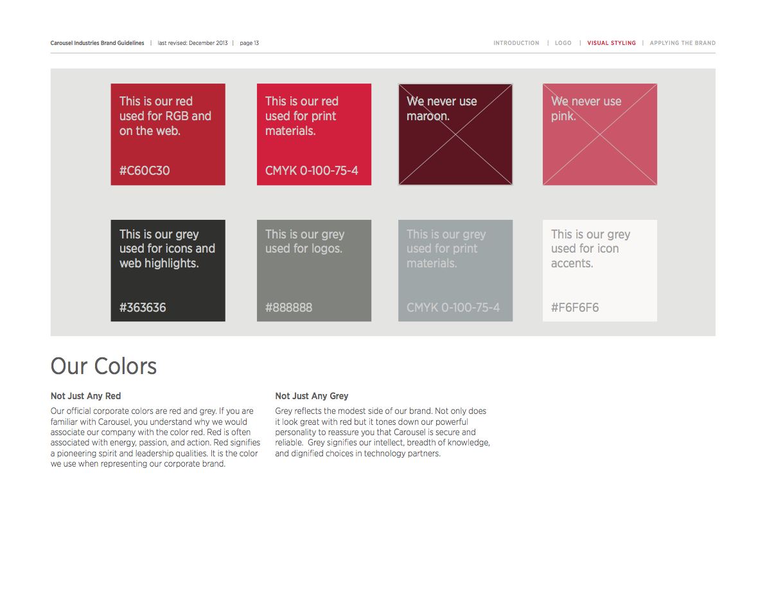Click paragraph starting 'Our official corporate colors'

[155, 437]
